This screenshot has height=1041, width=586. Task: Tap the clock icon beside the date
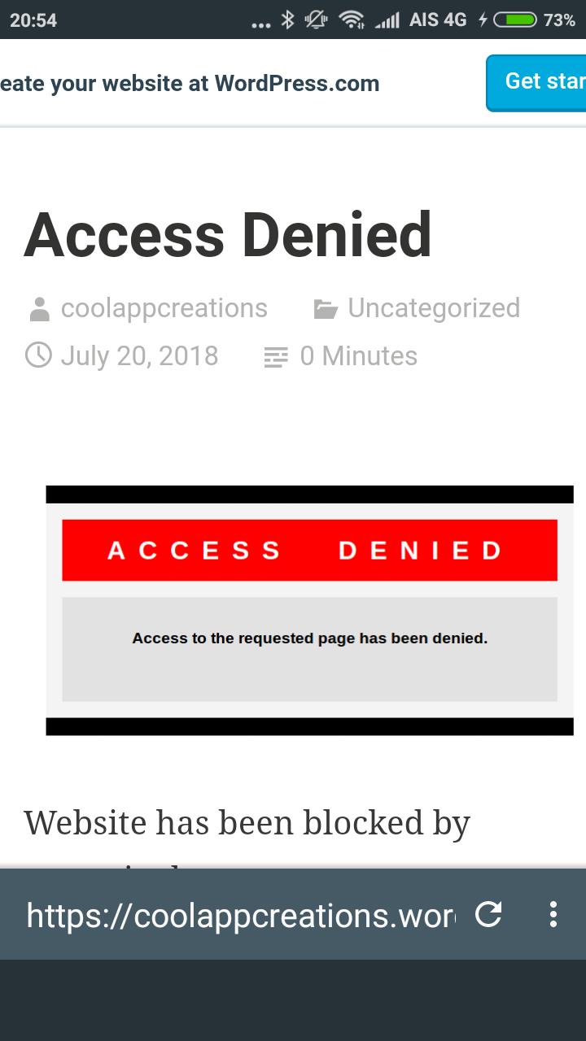tap(38, 355)
